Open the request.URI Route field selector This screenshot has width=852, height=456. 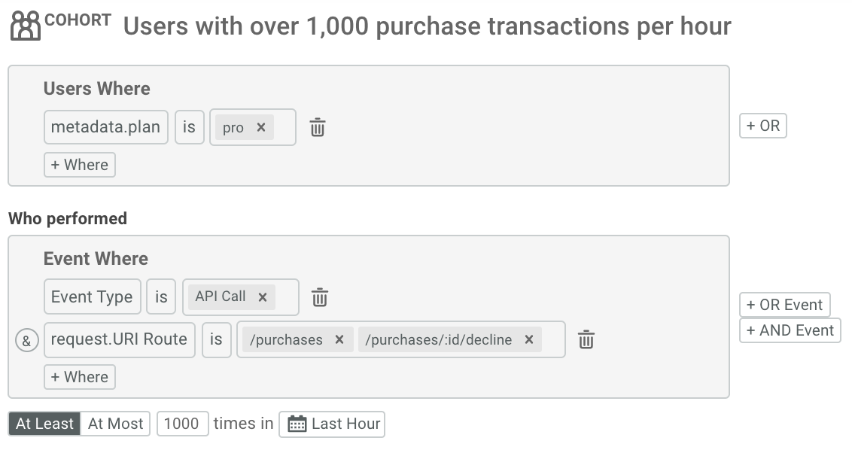point(120,339)
